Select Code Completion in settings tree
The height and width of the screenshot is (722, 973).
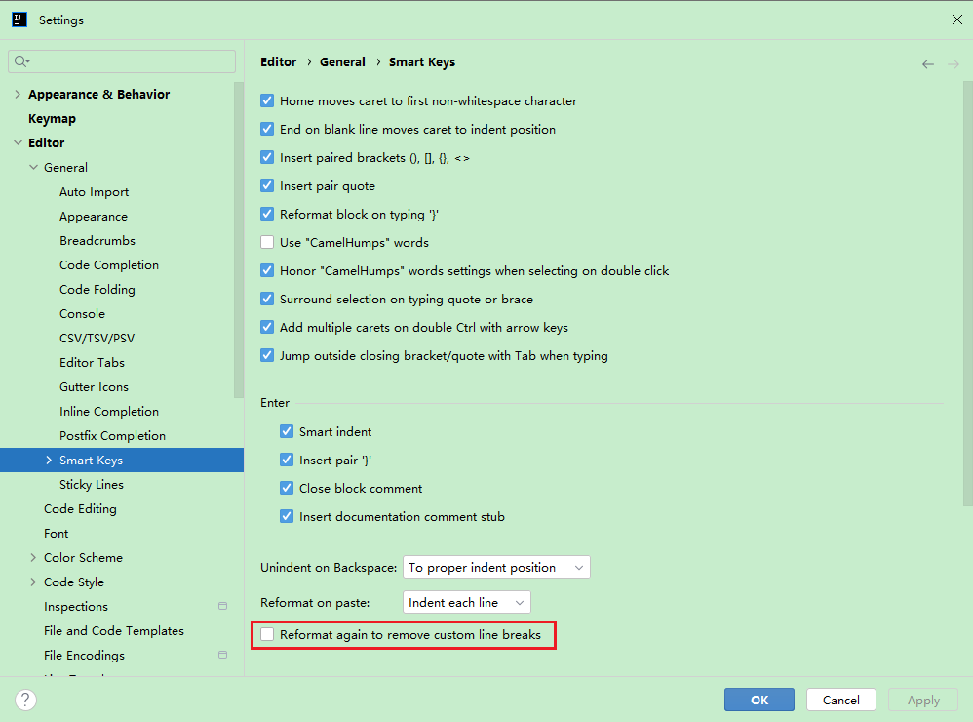coord(109,265)
